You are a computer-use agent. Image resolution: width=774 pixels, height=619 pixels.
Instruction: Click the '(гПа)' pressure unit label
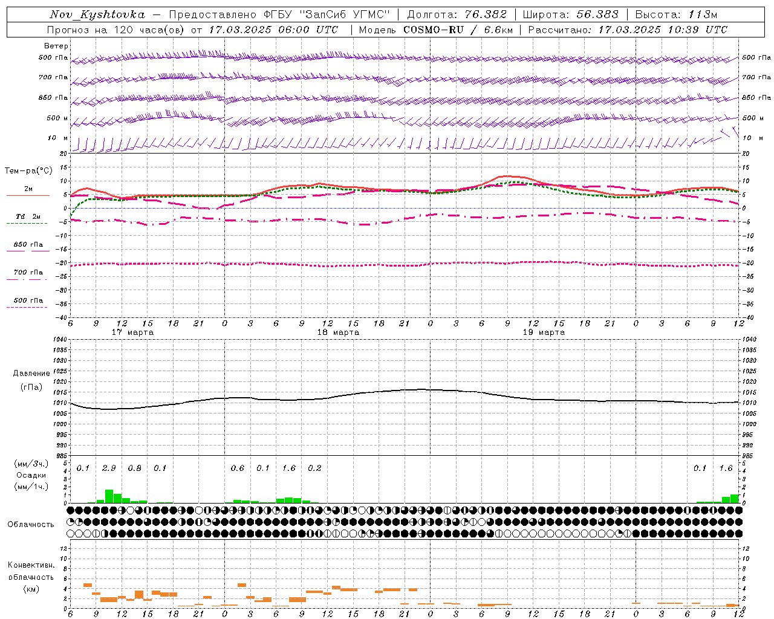[x=31, y=387]
